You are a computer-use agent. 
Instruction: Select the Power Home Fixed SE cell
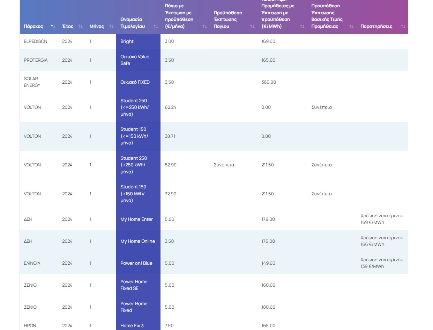tap(134, 285)
